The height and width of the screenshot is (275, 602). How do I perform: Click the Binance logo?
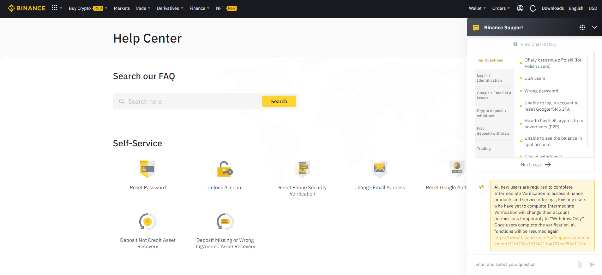pos(27,8)
